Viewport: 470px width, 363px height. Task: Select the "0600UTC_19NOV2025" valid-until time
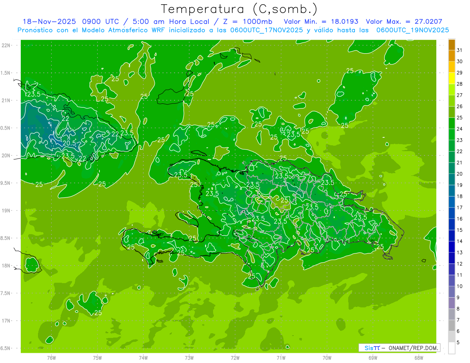[x=412, y=30]
